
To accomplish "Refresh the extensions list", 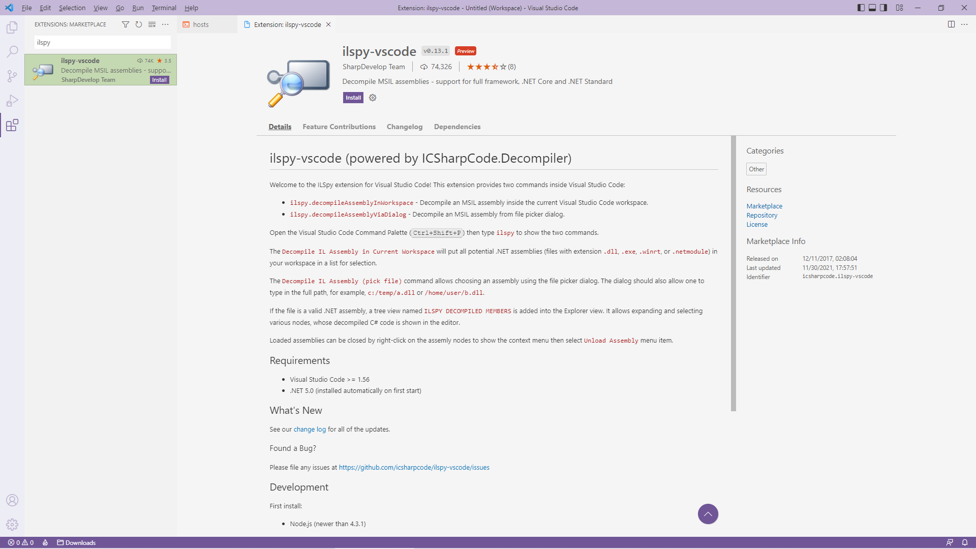I will click(x=139, y=24).
